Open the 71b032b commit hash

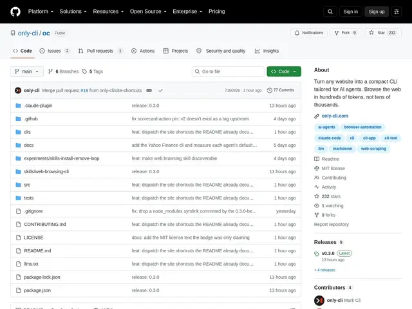pos(232,90)
